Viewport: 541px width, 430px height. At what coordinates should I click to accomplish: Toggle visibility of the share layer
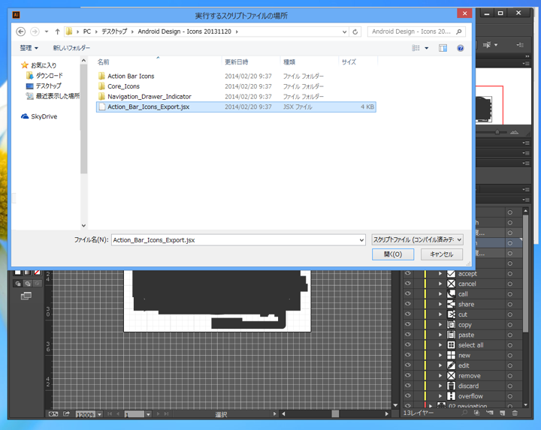click(408, 304)
